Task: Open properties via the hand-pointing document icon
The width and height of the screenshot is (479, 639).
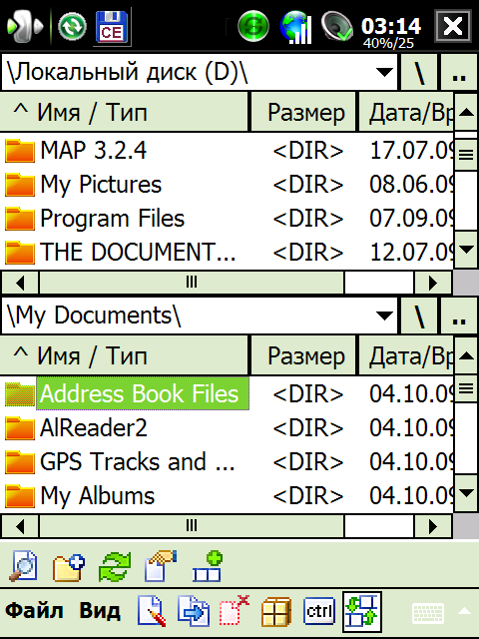Action: point(161,566)
